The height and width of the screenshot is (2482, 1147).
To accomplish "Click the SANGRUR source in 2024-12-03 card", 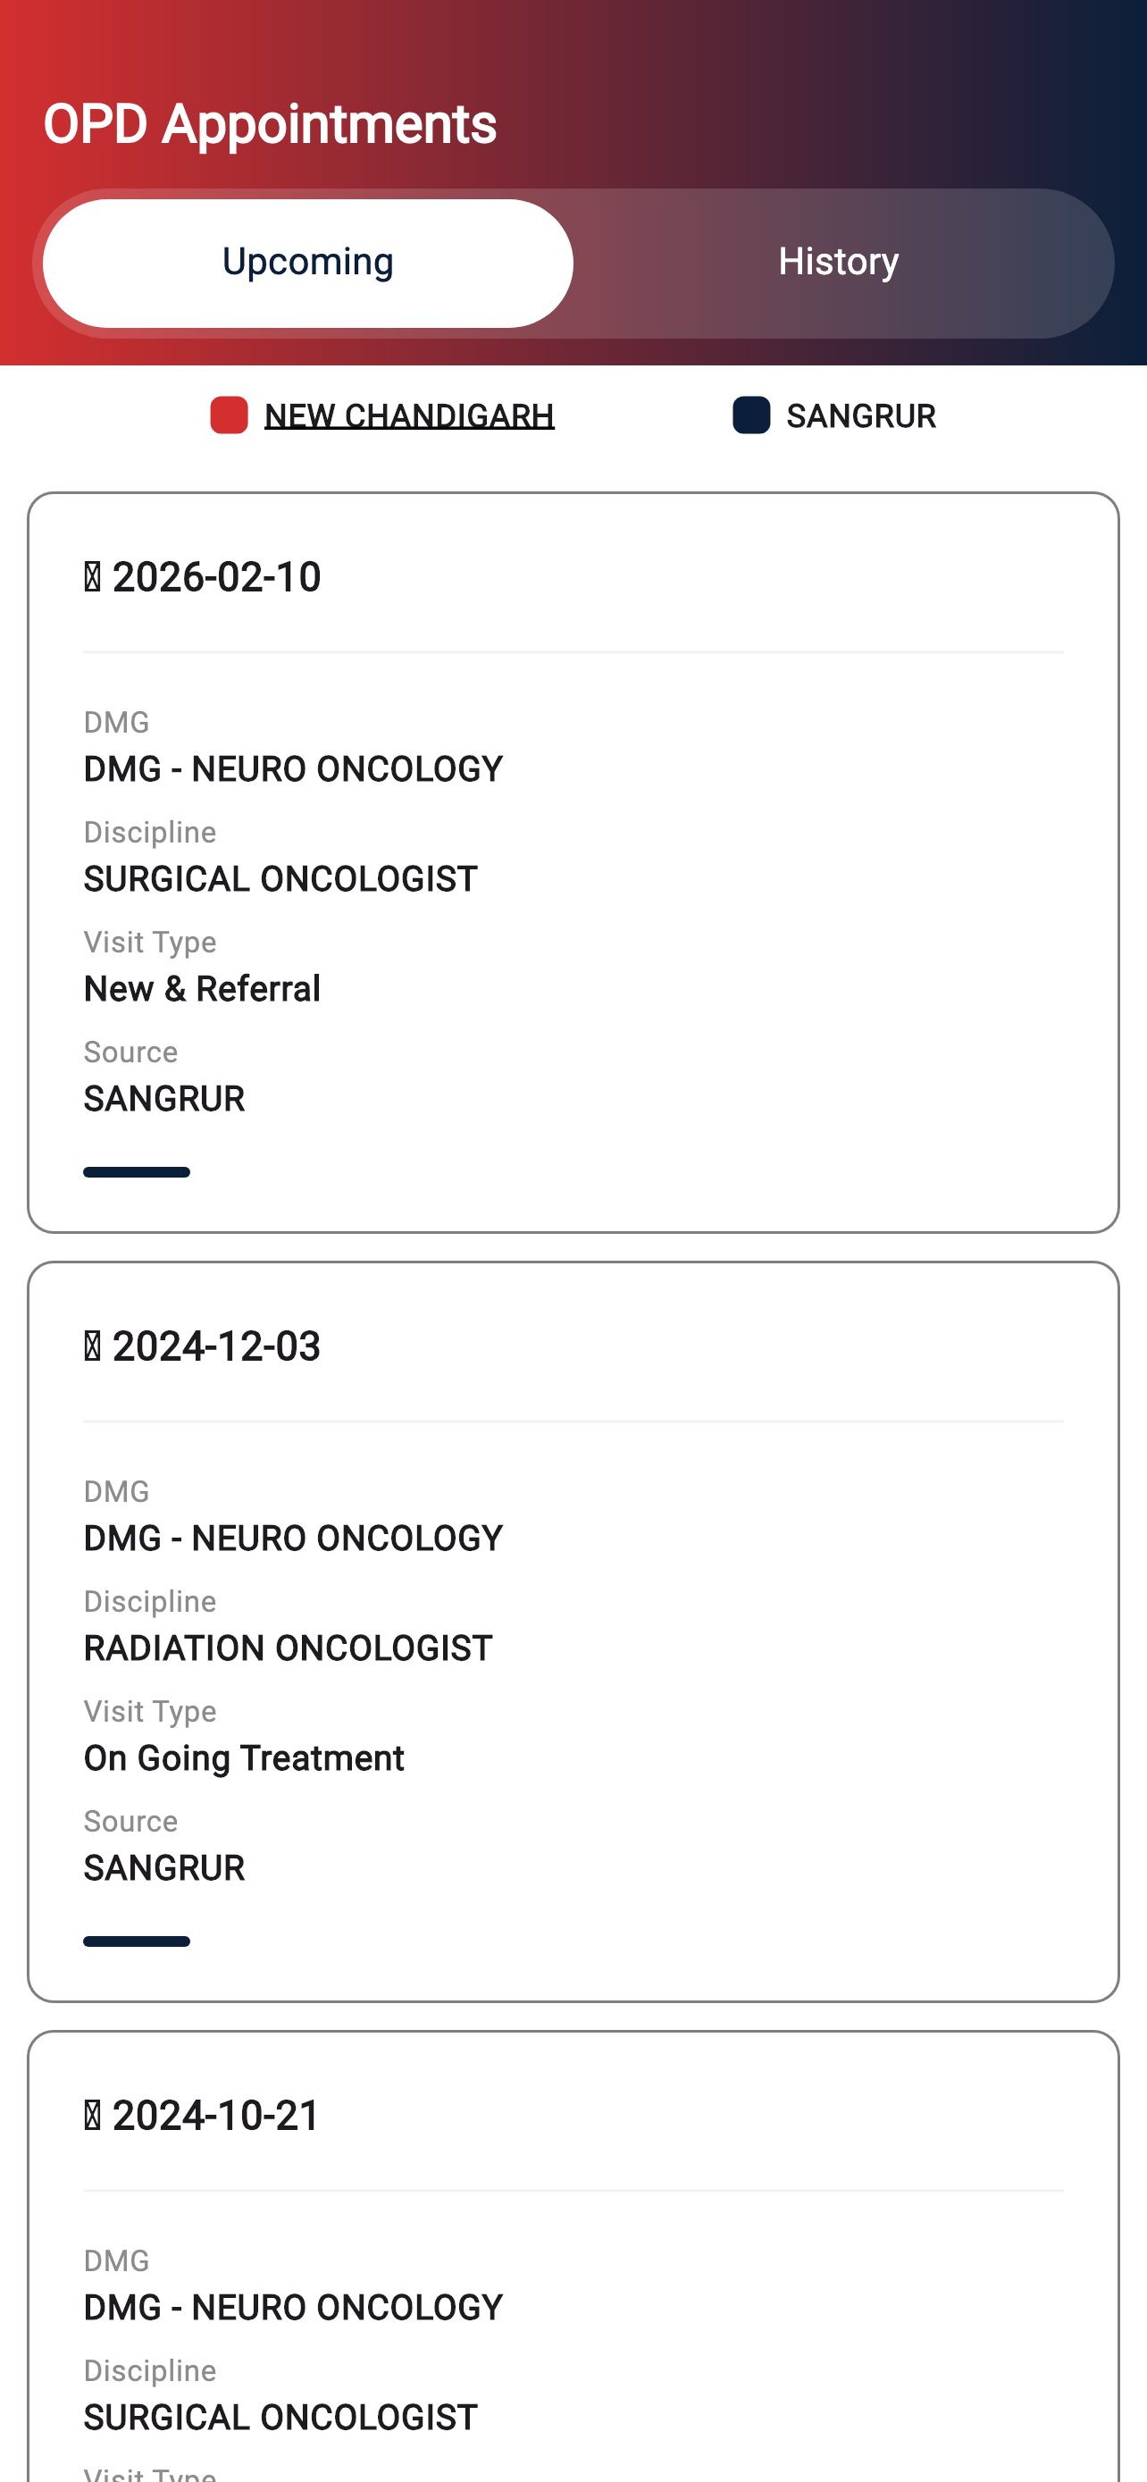I will click(x=164, y=1867).
